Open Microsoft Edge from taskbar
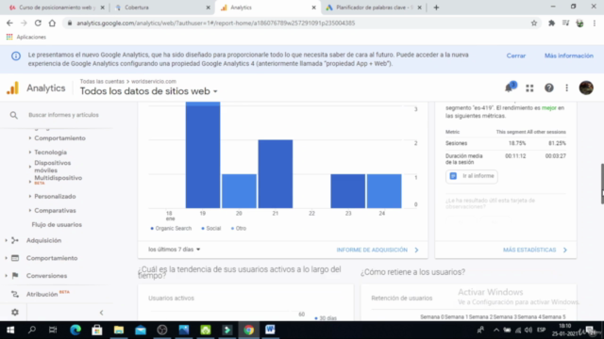The height and width of the screenshot is (339, 604). tap(75, 330)
